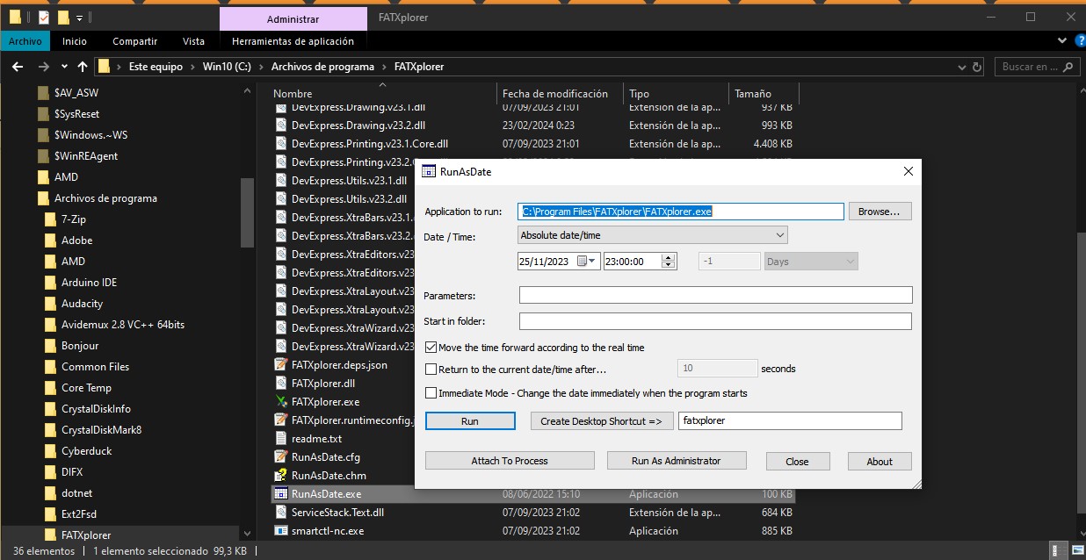The height and width of the screenshot is (560, 1086).
Task: Click the Run button
Action: pos(470,421)
